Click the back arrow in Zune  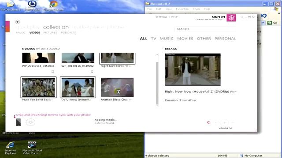pos(18,22)
